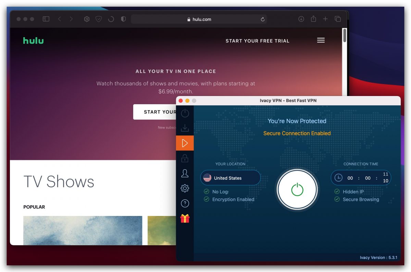Image resolution: width=411 pixels, height=272 pixels.
Task: Click the white Start Your Free Trial button
Action: coord(155,112)
